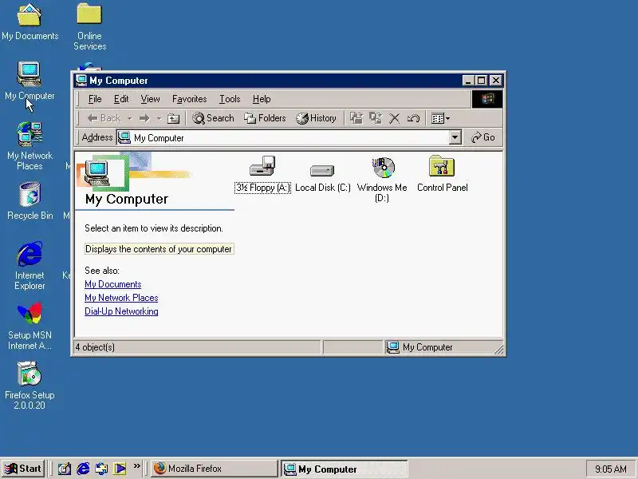Expand the Address bar dropdown
The height and width of the screenshot is (479, 638).
point(455,137)
